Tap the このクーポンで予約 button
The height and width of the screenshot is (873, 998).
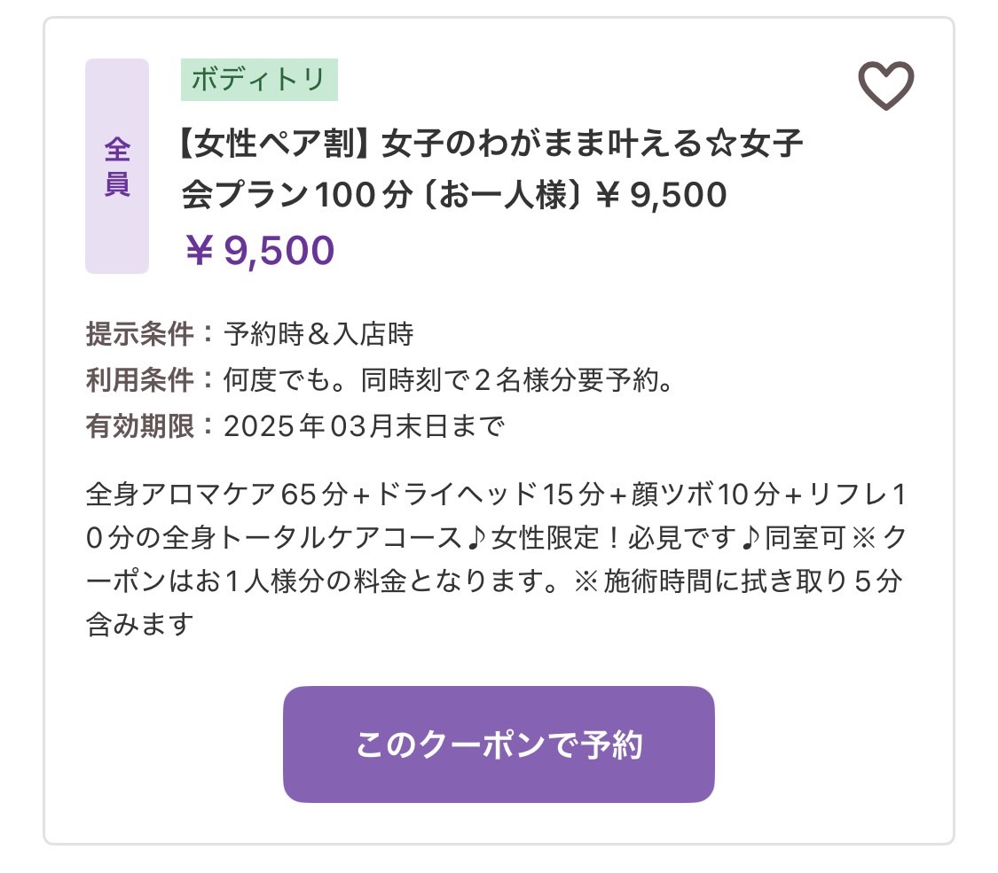click(499, 744)
